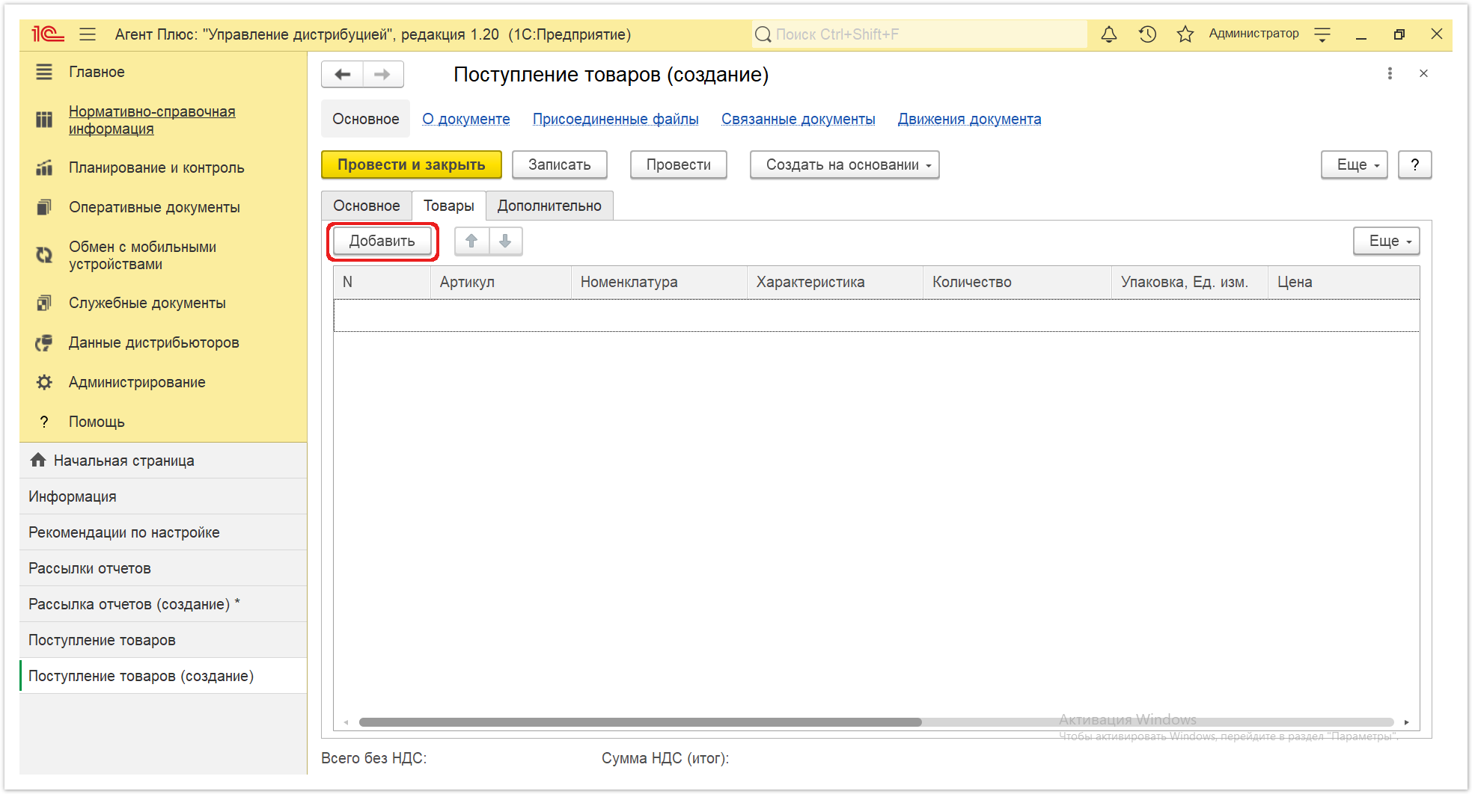Switch to Дополнительно tab

pos(549,206)
